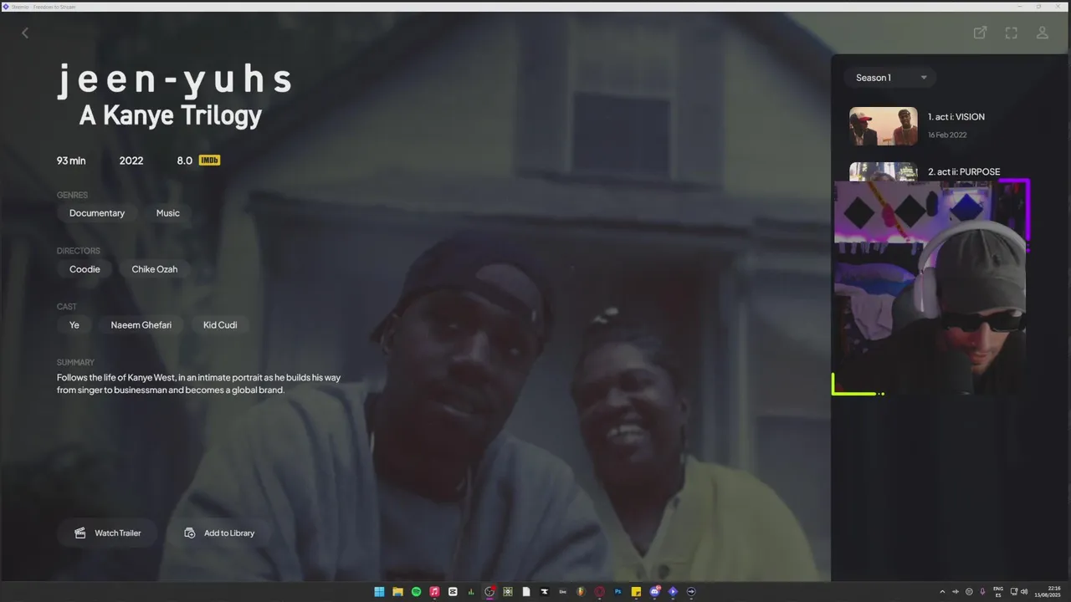Open the blank document taskbar icon
Image resolution: width=1071 pixels, height=602 pixels.
526,592
